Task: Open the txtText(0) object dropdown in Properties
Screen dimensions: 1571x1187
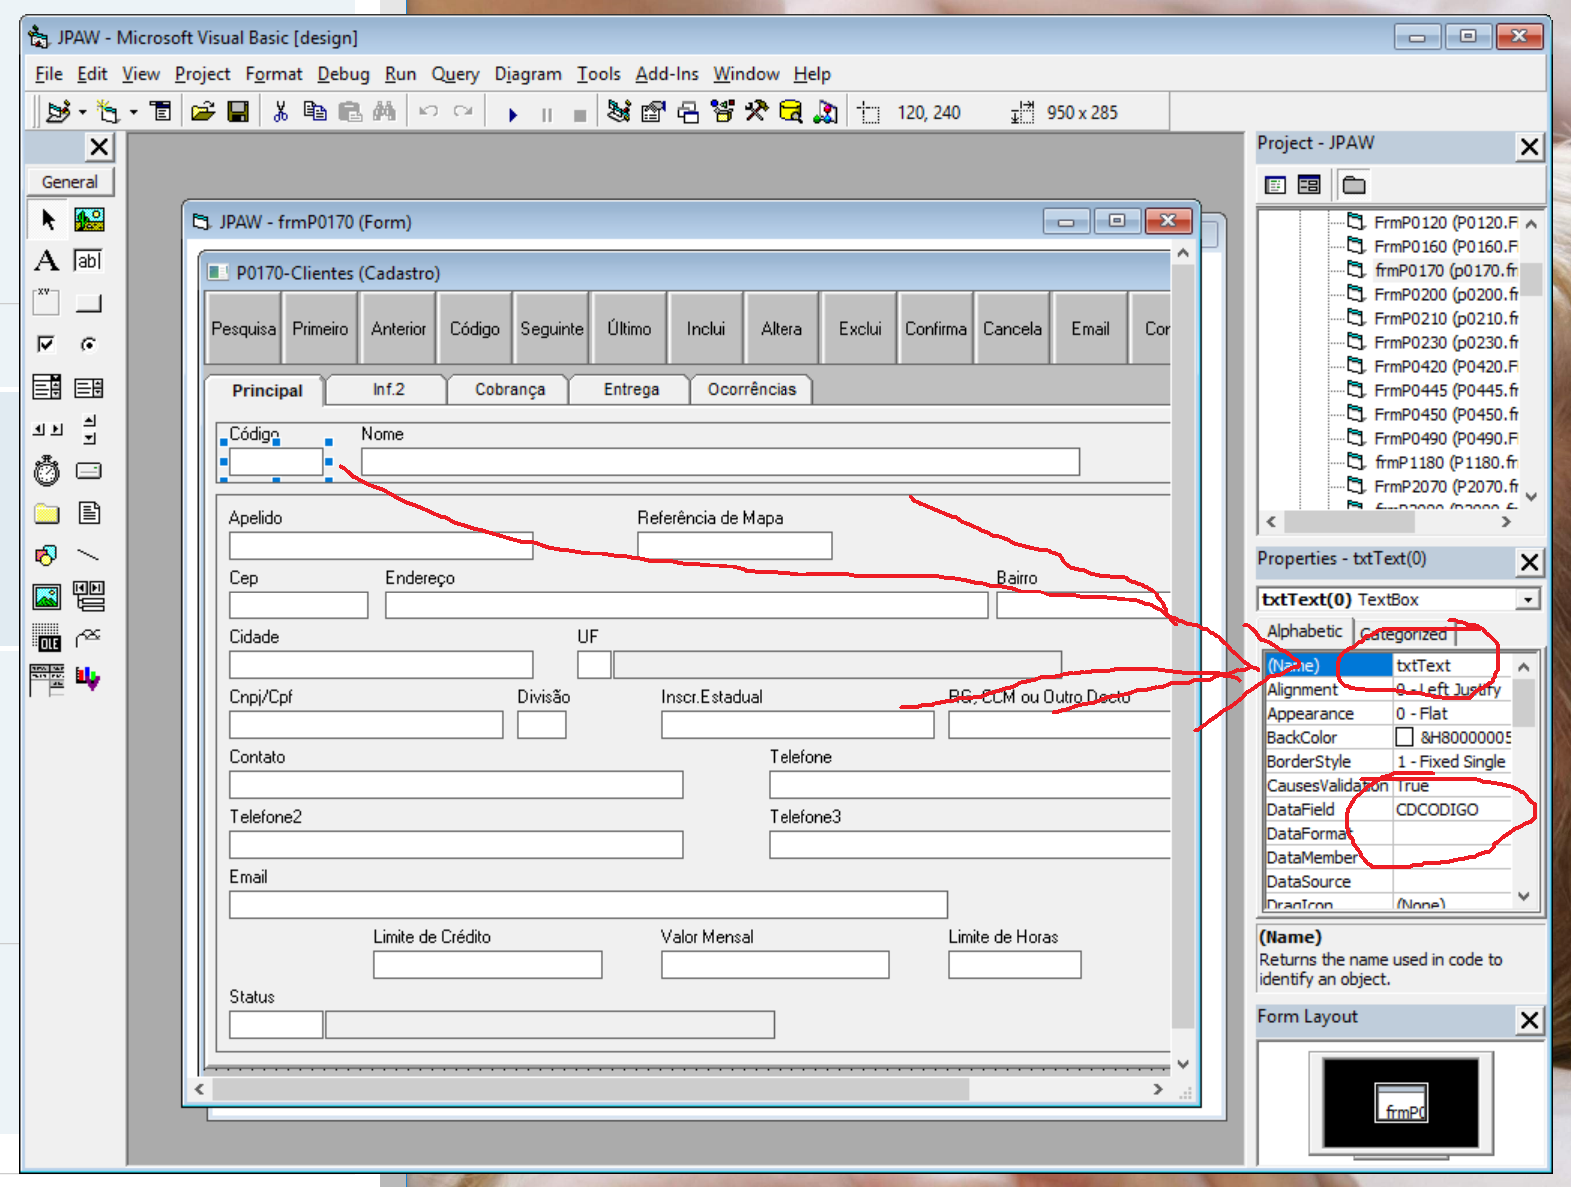Action: pos(1527,600)
